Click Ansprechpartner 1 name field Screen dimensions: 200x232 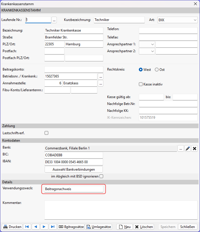point(177,44)
